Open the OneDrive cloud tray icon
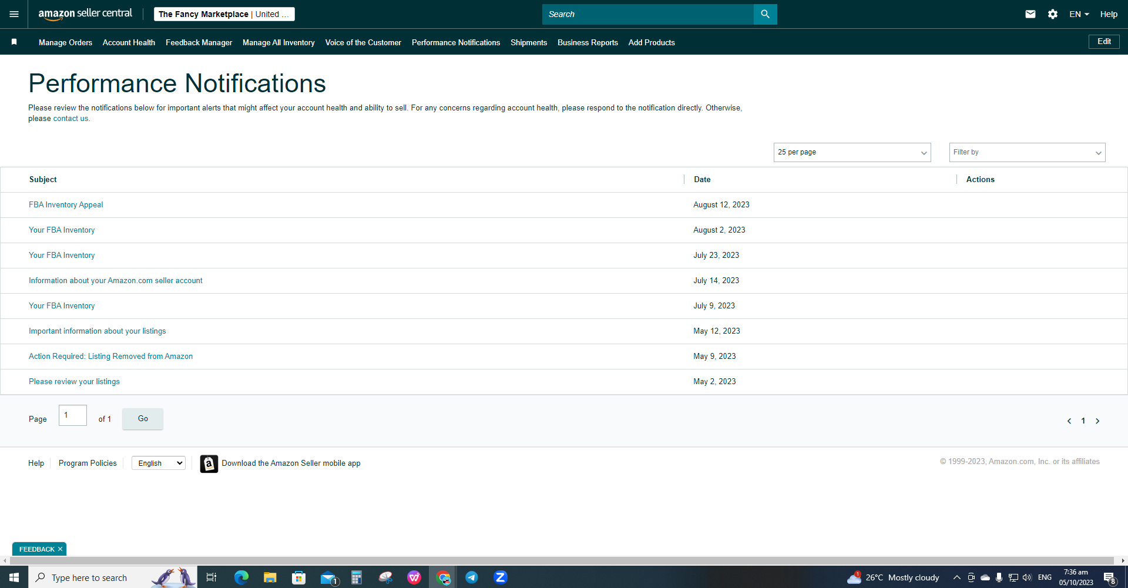 point(985,577)
